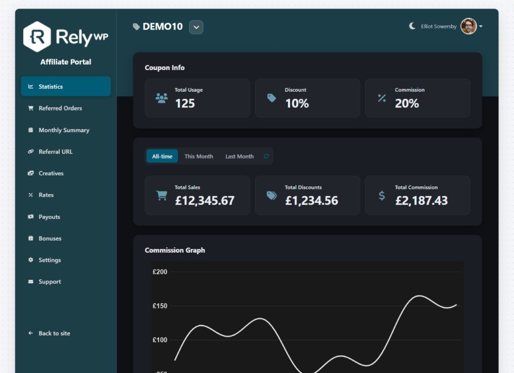Open the DEMO10 coupon dropdown
Viewport: 514px width, 373px height.
tap(196, 27)
